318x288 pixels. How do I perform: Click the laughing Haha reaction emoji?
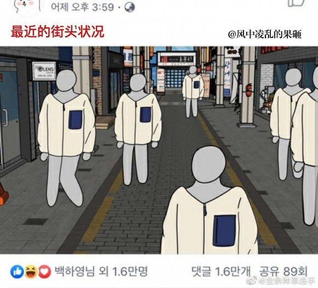(x=31, y=272)
